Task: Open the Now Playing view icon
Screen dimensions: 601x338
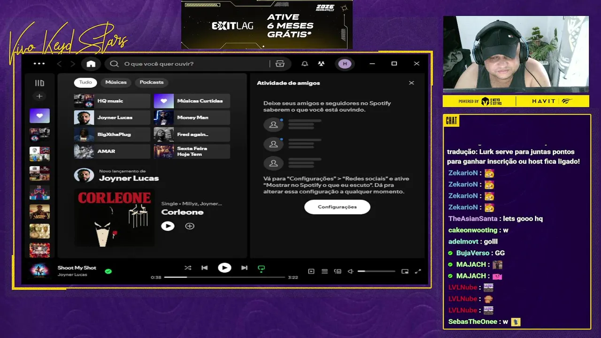Action: click(x=311, y=271)
